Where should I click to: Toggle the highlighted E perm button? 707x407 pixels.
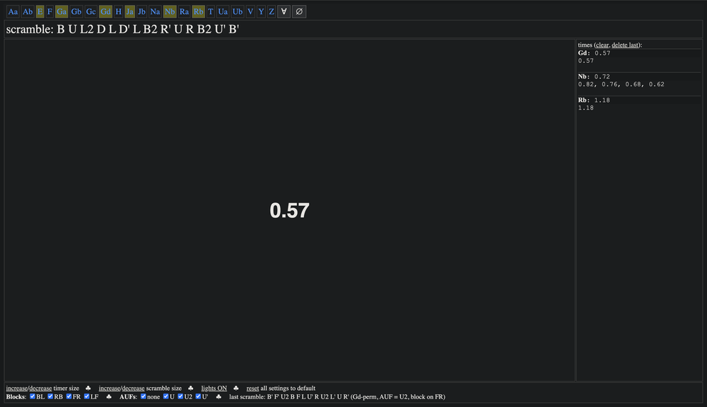click(40, 11)
